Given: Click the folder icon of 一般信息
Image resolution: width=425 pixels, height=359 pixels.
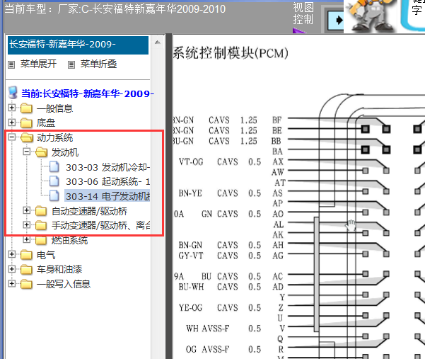Looking at the screenshot, I should point(26,108).
